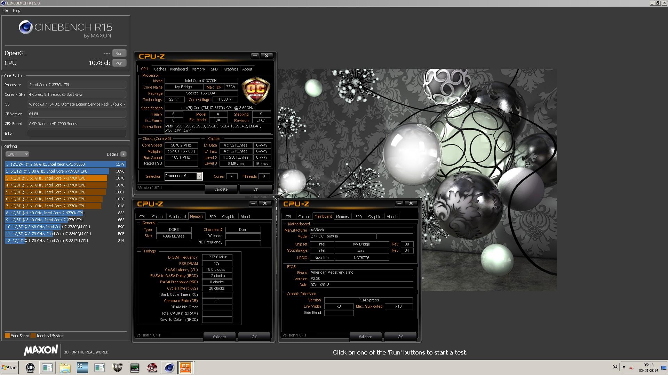
Task: Click Validate in the CPU-Z Mainboard window
Action: click(365, 337)
